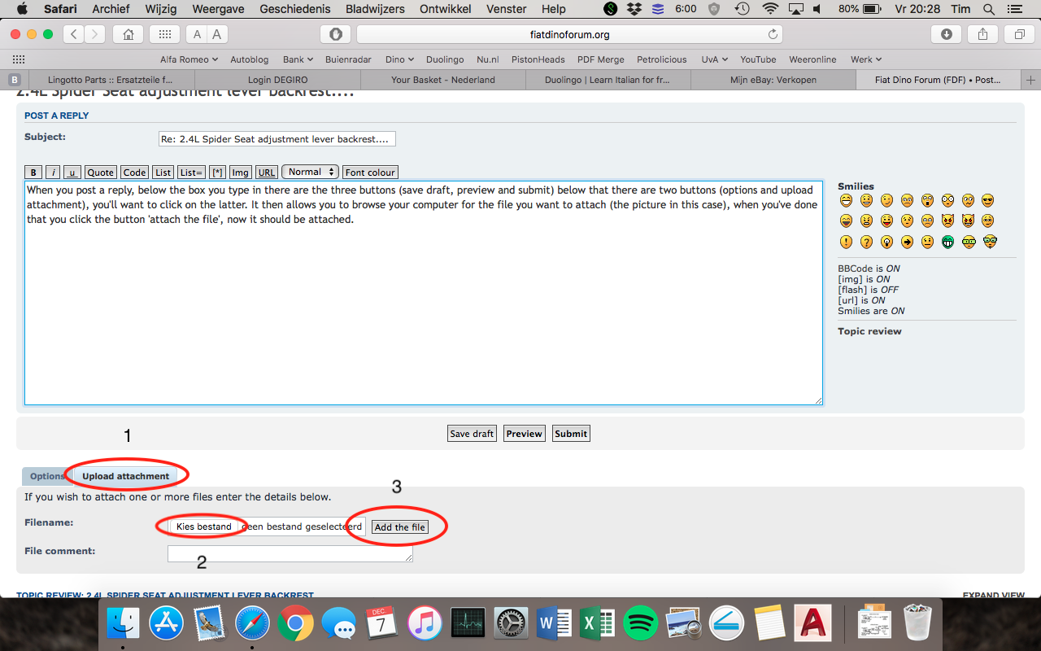The image size is (1041, 651).
Task: Toggle underline formatting with u button
Action: coord(72,173)
